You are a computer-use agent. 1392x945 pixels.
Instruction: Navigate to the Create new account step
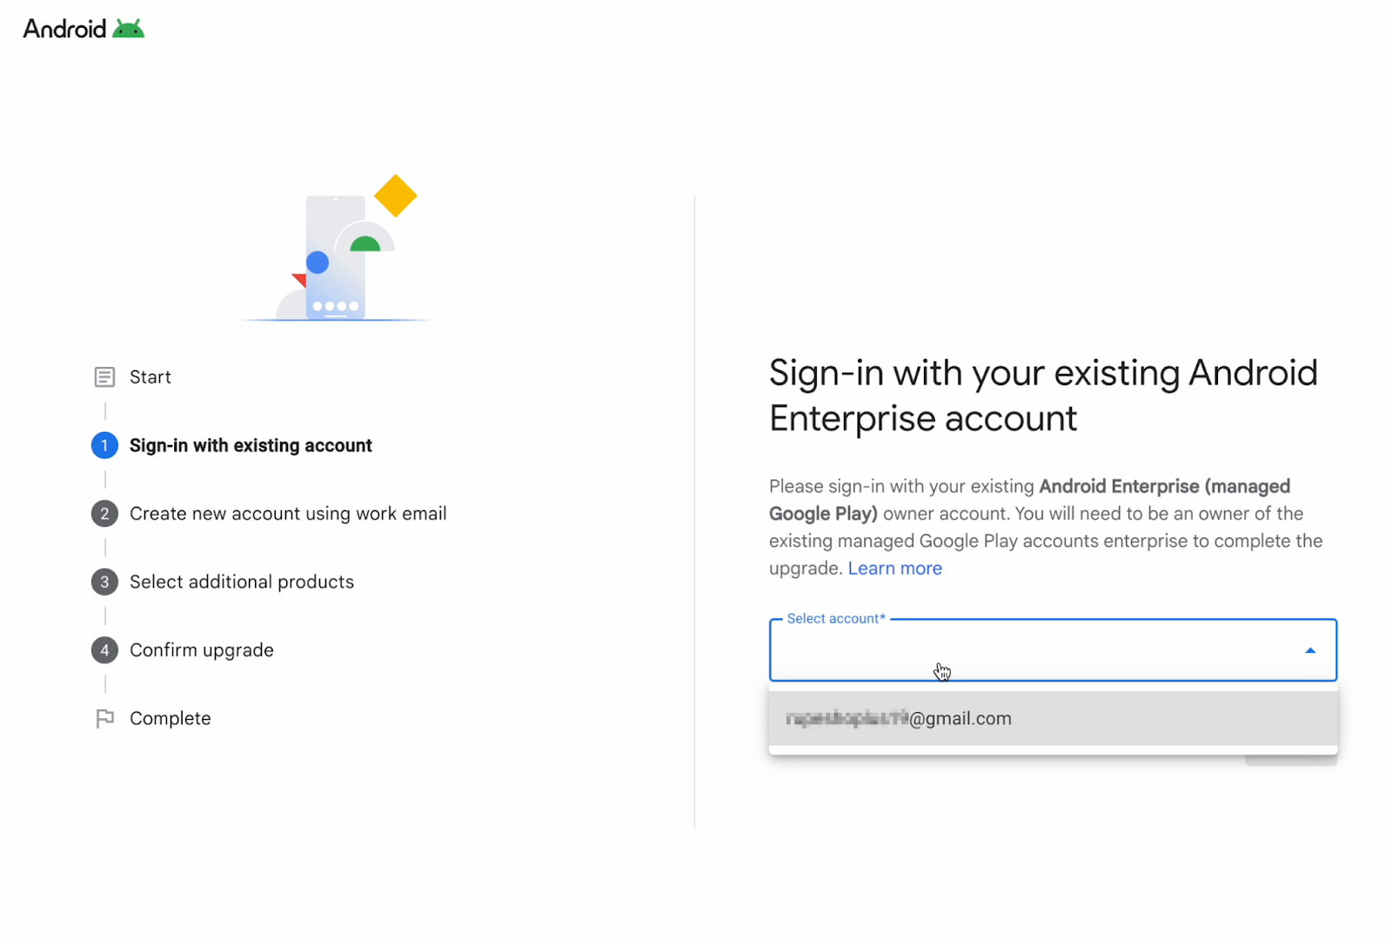tap(288, 513)
